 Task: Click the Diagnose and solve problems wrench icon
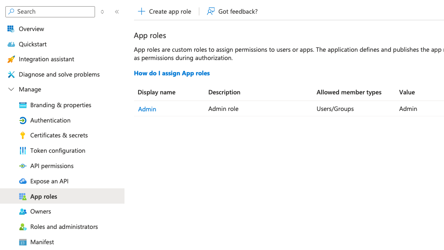coord(11,74)
